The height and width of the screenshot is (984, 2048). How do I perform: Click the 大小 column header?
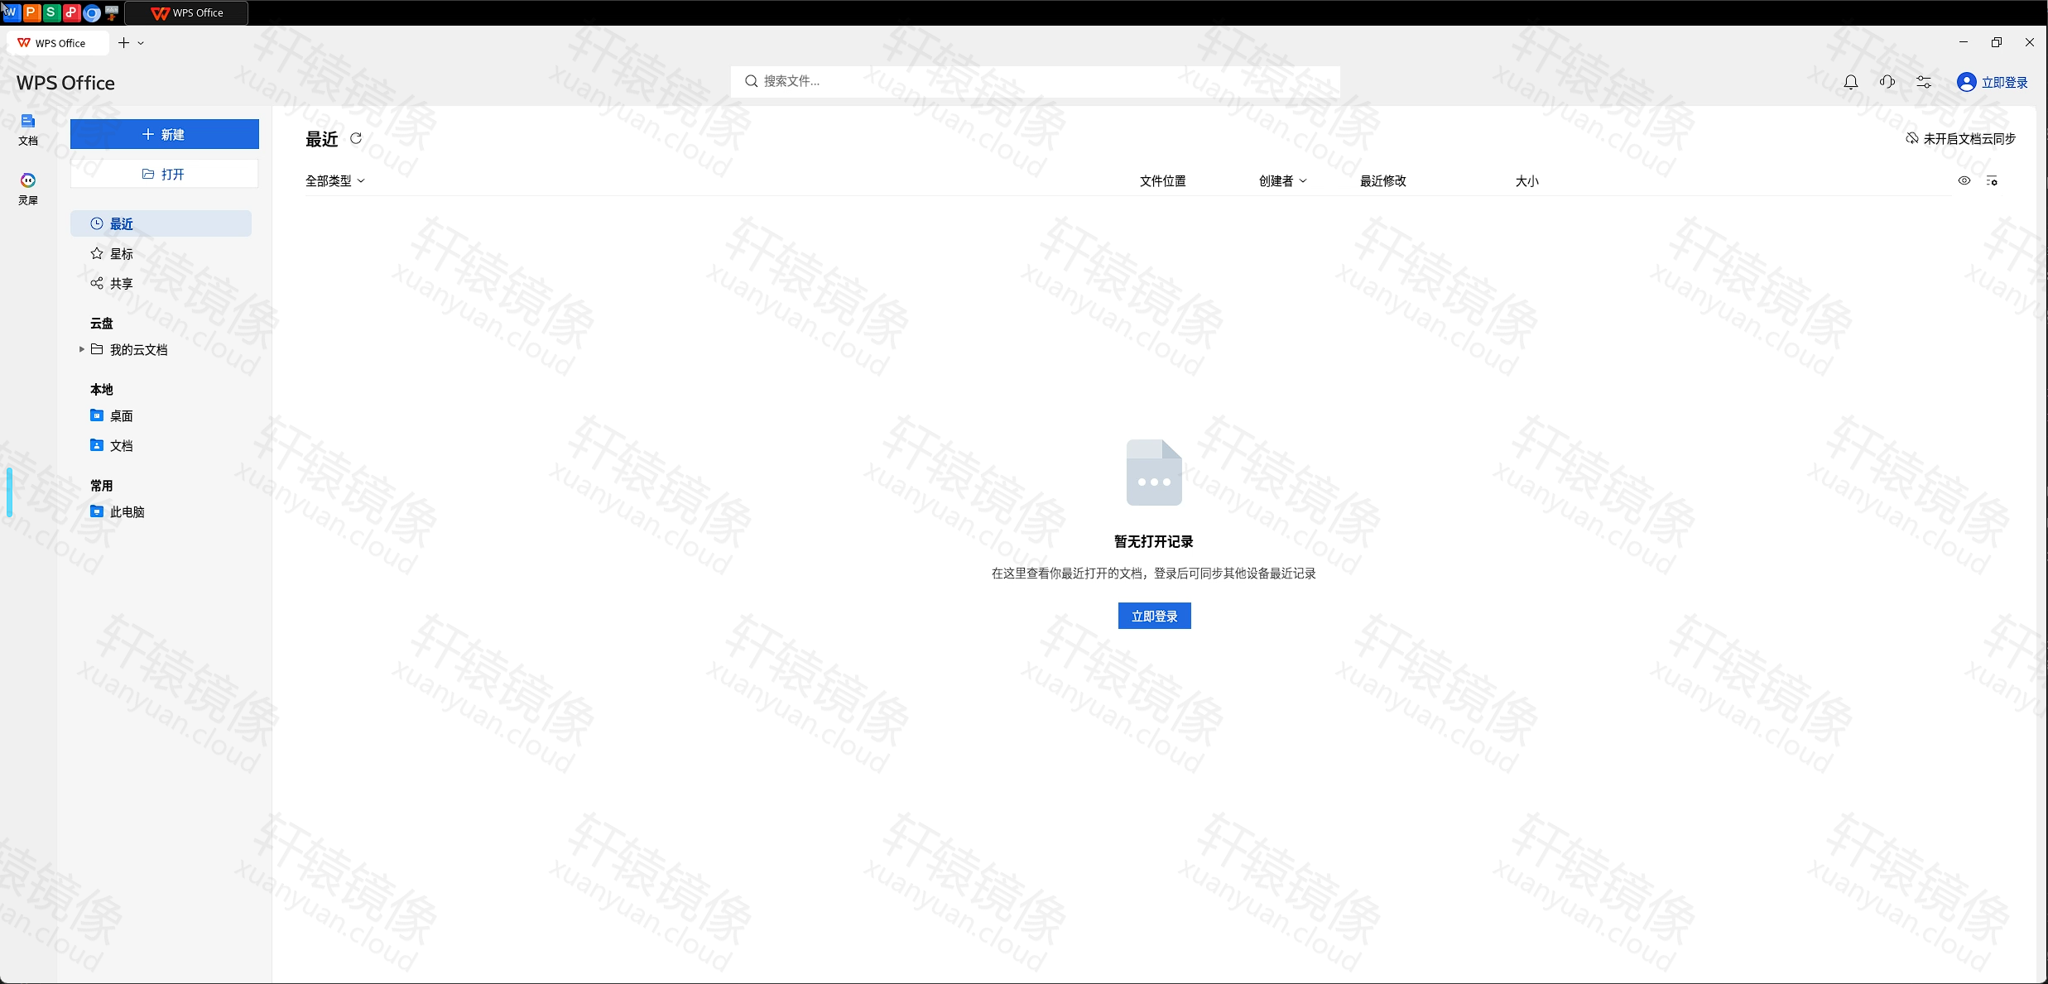[1526, 180]
